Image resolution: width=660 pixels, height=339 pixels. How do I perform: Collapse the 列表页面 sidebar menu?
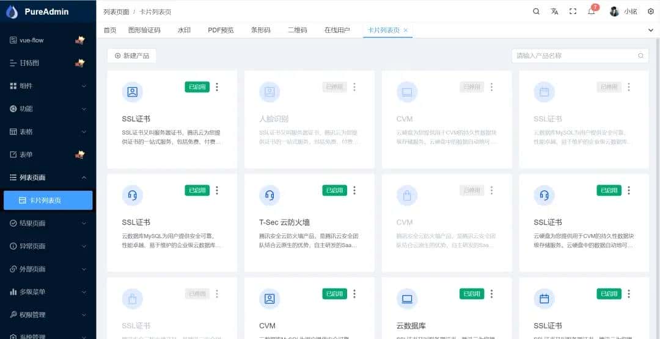[x=48, y=177]
